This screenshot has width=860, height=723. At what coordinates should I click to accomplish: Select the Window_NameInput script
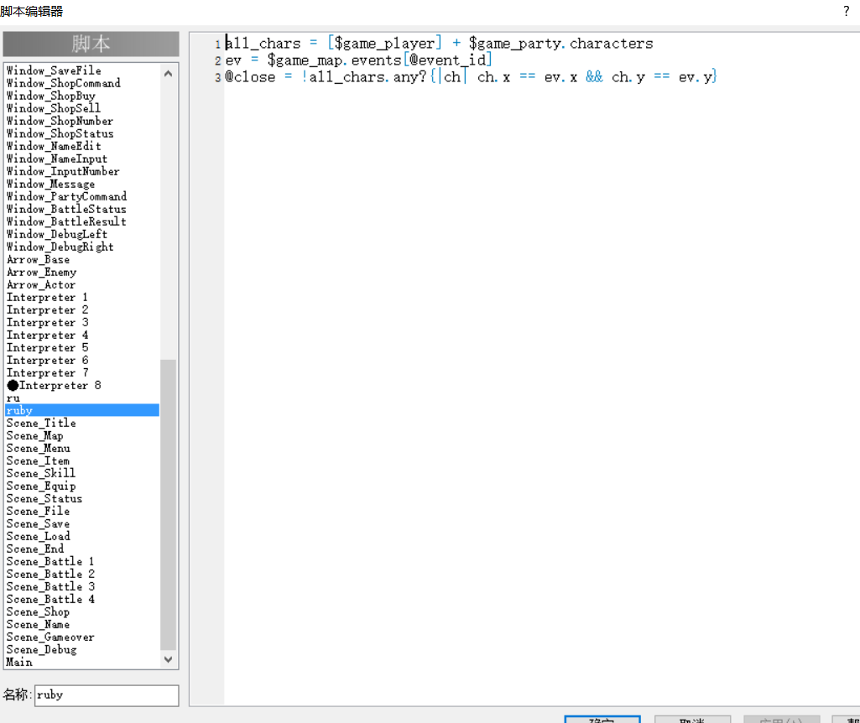(x=57, y=159)
